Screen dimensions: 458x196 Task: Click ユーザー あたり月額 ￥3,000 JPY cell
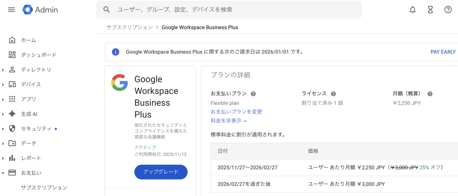coord(347,184)
